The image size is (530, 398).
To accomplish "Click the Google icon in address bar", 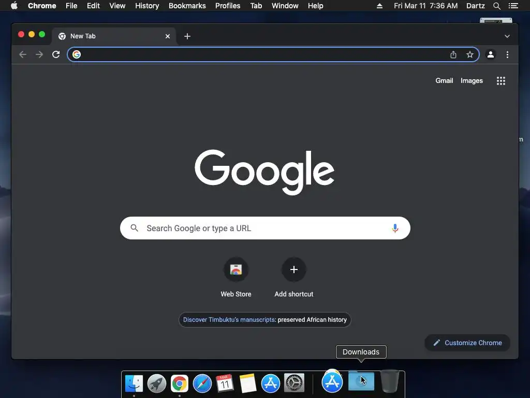I will pyautogui.click(x=77, y=54).
